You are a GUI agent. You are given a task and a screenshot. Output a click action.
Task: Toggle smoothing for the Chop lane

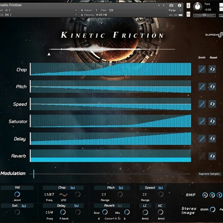tap(202, 69)
